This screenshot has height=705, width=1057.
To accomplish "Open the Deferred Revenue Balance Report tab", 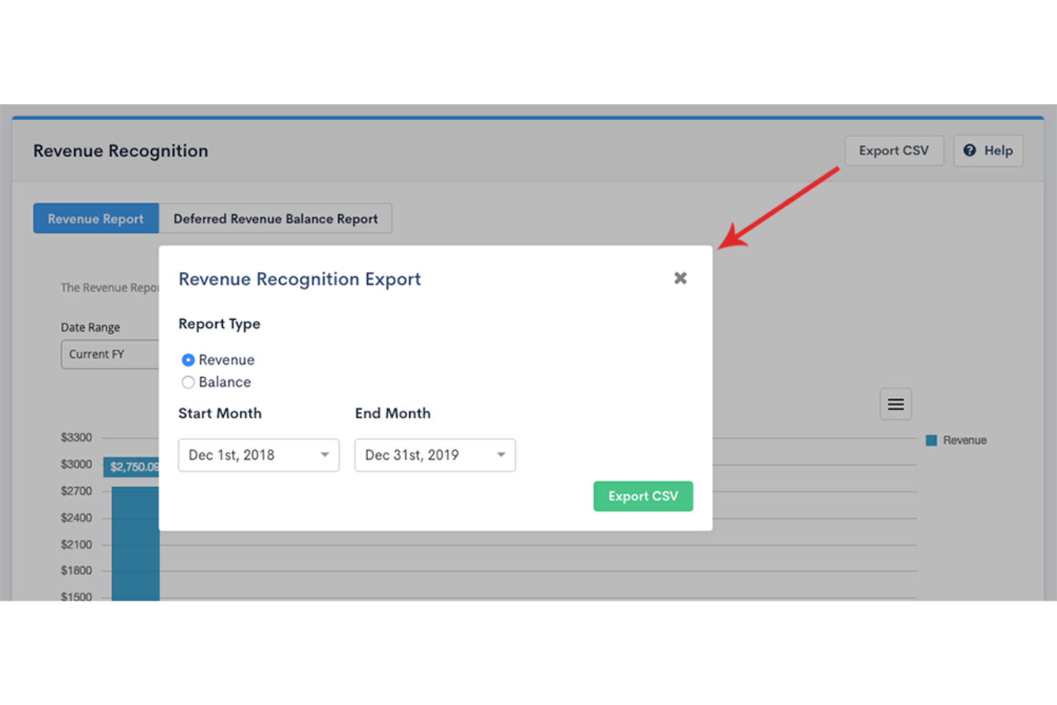I will 275,219.
